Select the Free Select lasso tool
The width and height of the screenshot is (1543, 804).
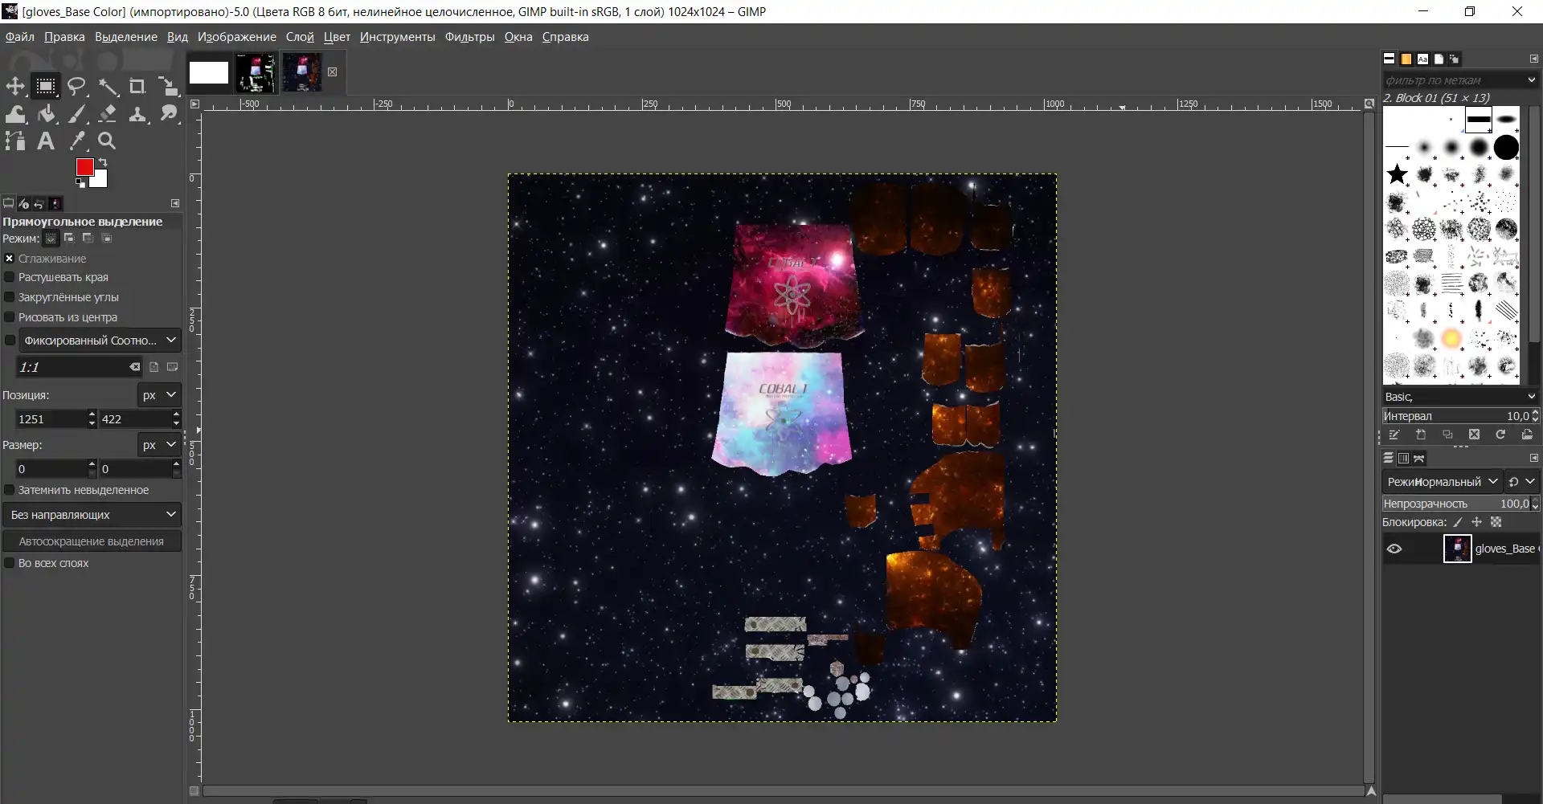coord(76,86)
